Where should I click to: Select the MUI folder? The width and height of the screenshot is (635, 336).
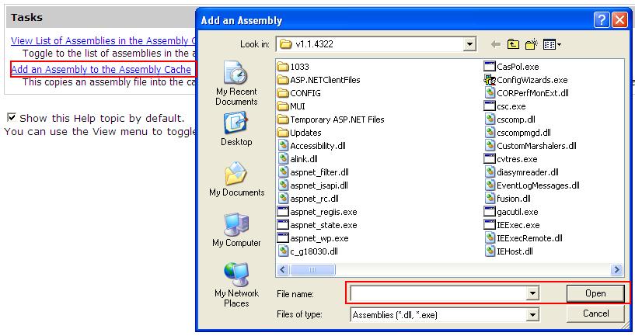pyautogui.click(x=291, y=106)
